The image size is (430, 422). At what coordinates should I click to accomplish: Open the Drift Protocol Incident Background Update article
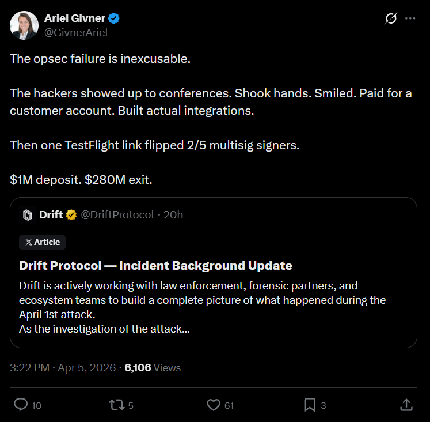point(155,266)
